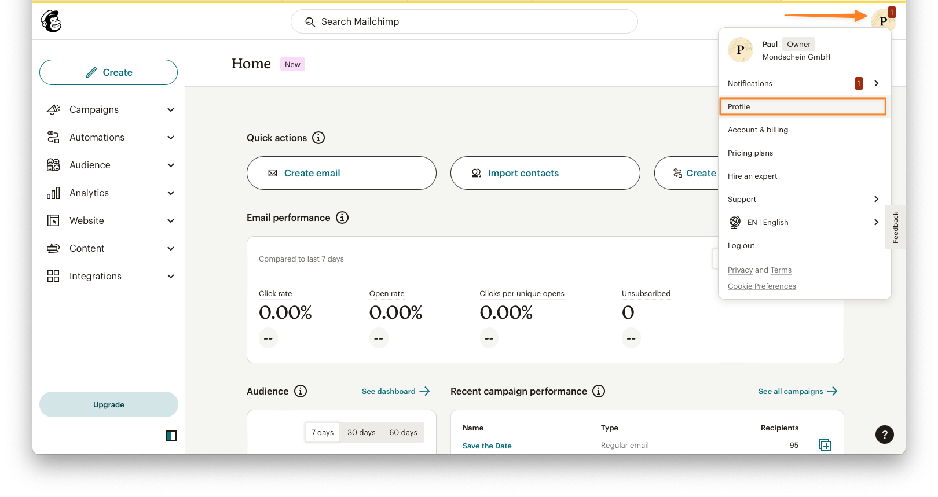Click the Mailchimp Freddie logo

point(51,21)
